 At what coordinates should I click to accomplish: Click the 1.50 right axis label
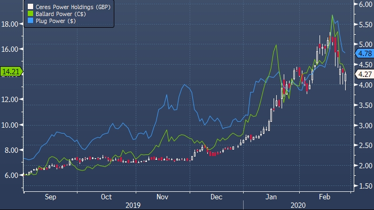pyautogui.click(x=365, y=186)
